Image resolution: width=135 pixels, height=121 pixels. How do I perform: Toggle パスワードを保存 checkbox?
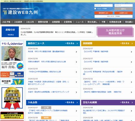[x=95, y=9]
